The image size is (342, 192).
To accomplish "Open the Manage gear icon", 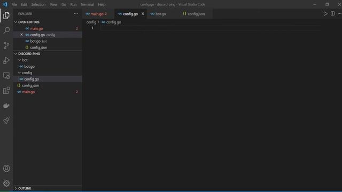I will click(6, 183).
